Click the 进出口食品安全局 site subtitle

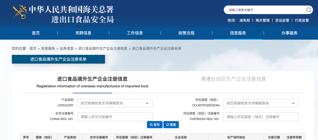point(82,20)
